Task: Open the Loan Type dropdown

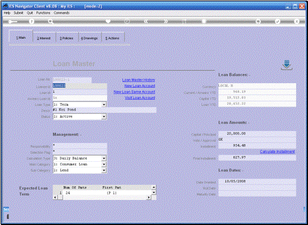Action: click(x=104, y=105)
